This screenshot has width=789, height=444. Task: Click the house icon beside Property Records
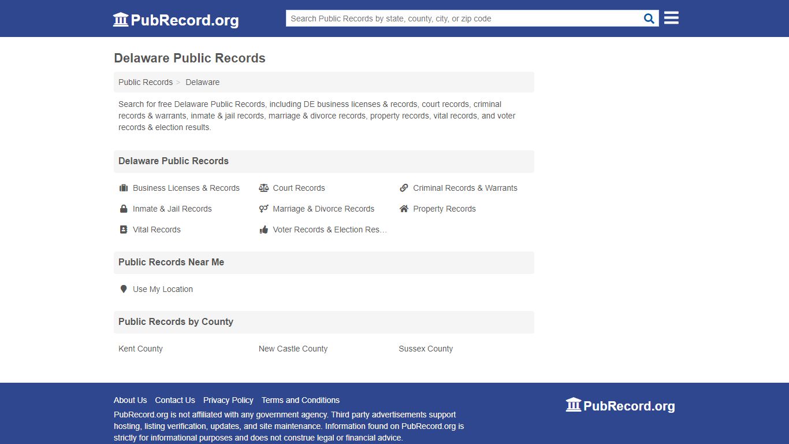pos(404,209)
